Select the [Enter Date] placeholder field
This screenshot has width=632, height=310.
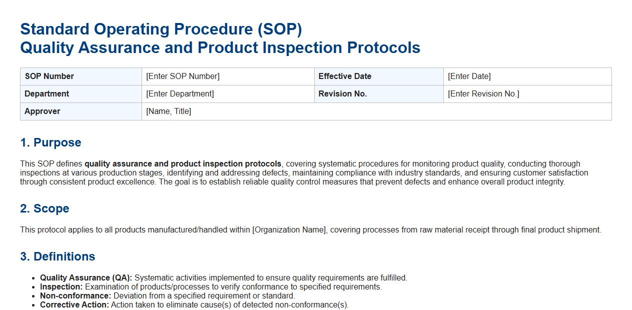(x=469, y=76)
